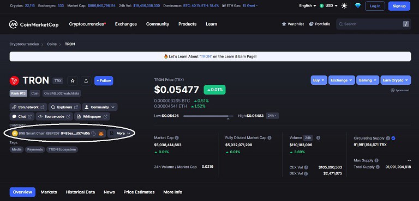
Task: Click the Media tag
Action: 16,149
